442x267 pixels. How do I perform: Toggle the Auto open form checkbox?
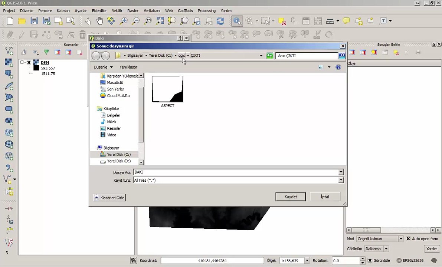coord(408,239)
